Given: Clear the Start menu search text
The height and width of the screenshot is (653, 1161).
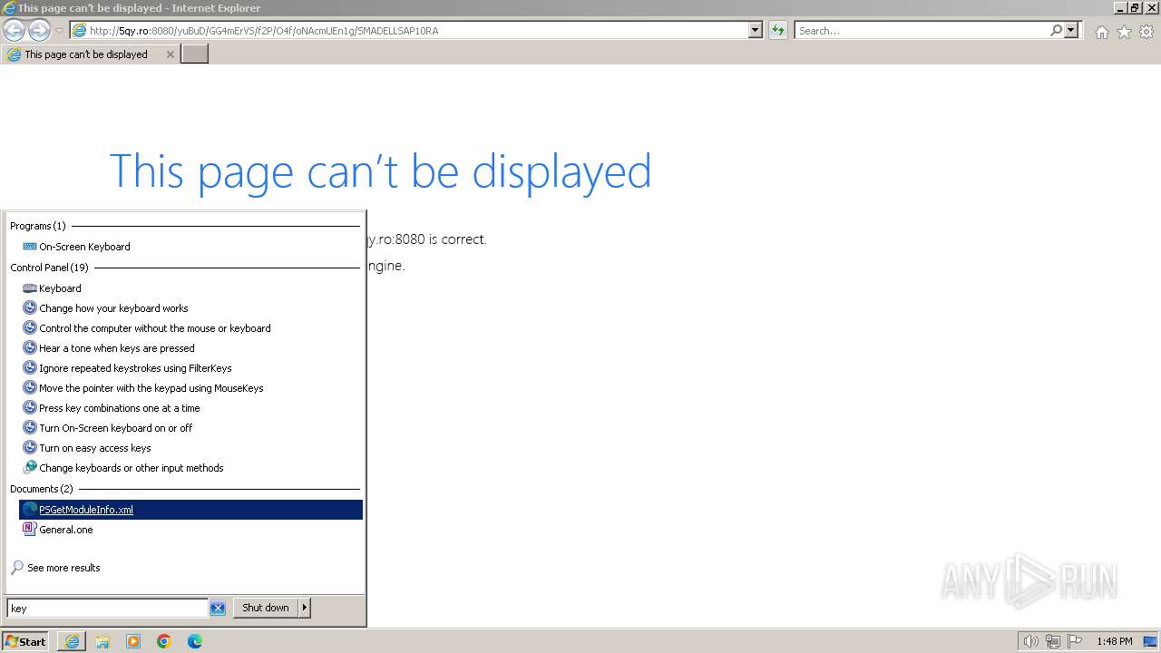Looking at the screenshot, I should (x=218, y=609).
